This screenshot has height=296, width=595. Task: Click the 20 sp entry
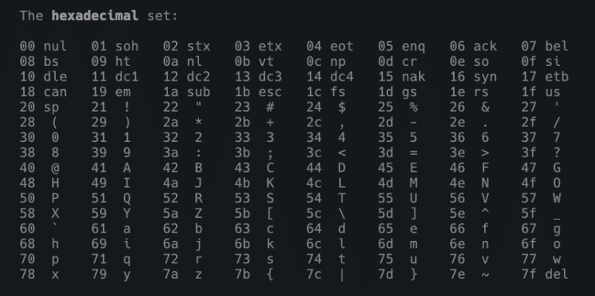(x=40, y=107)
